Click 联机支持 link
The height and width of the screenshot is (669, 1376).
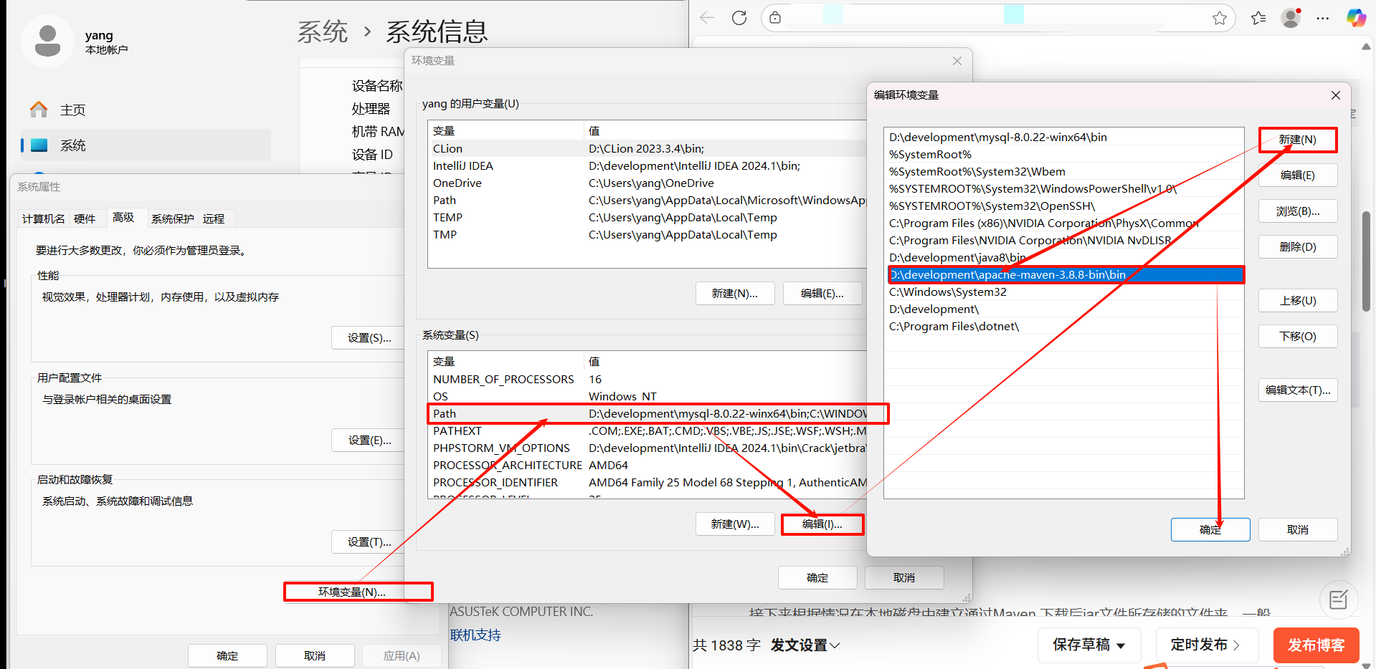[475, 635]
